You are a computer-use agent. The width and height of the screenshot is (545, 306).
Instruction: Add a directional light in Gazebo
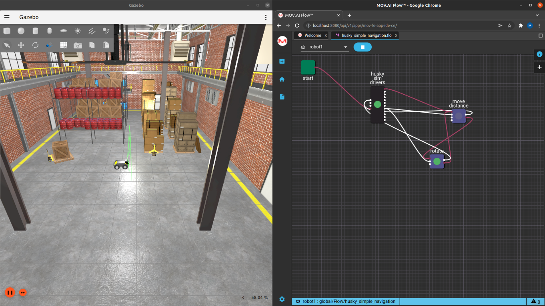tap(92, 31)
